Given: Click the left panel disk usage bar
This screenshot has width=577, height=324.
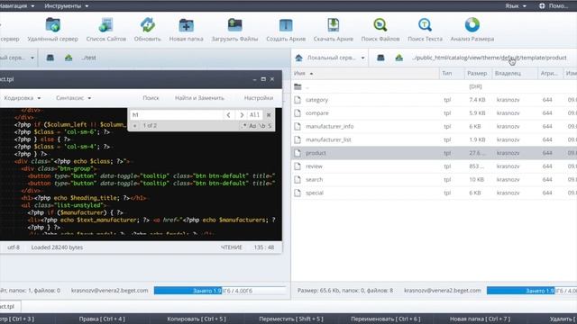Looking at the screenshot, I should point(220,291).
